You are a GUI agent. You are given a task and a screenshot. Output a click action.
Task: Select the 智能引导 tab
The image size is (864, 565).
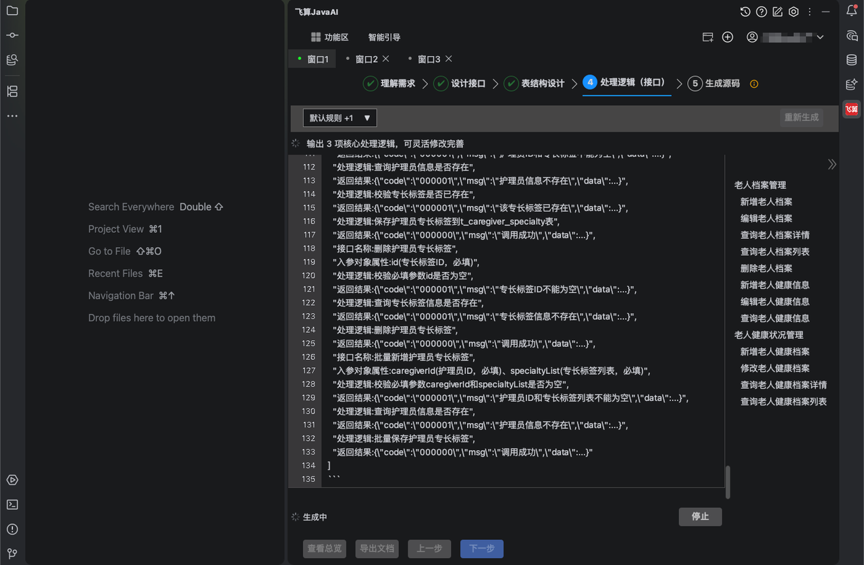click(x=384, y=37)
